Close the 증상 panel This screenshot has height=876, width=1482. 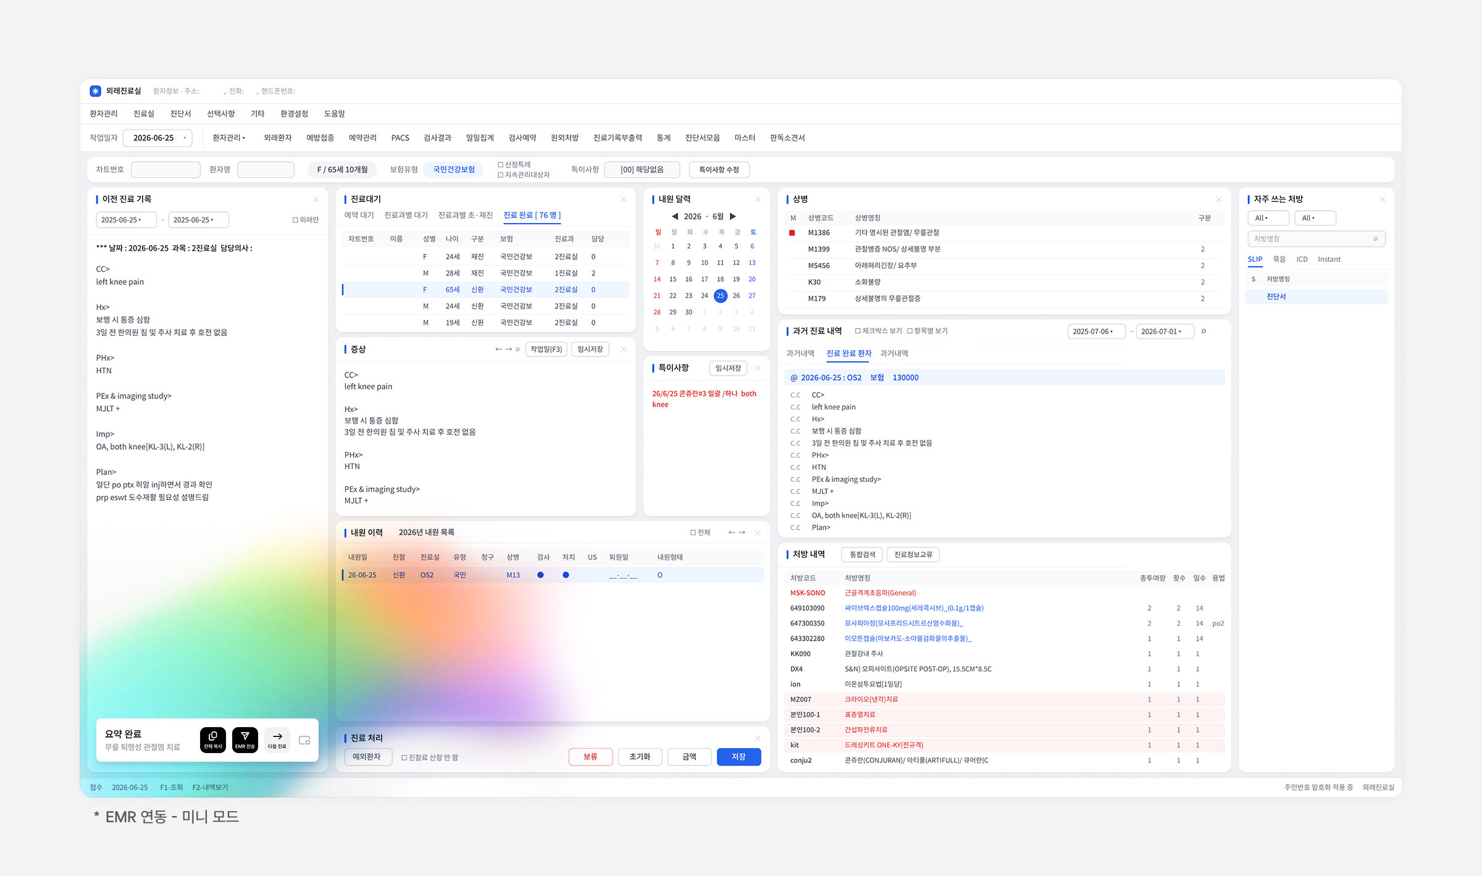624,349
